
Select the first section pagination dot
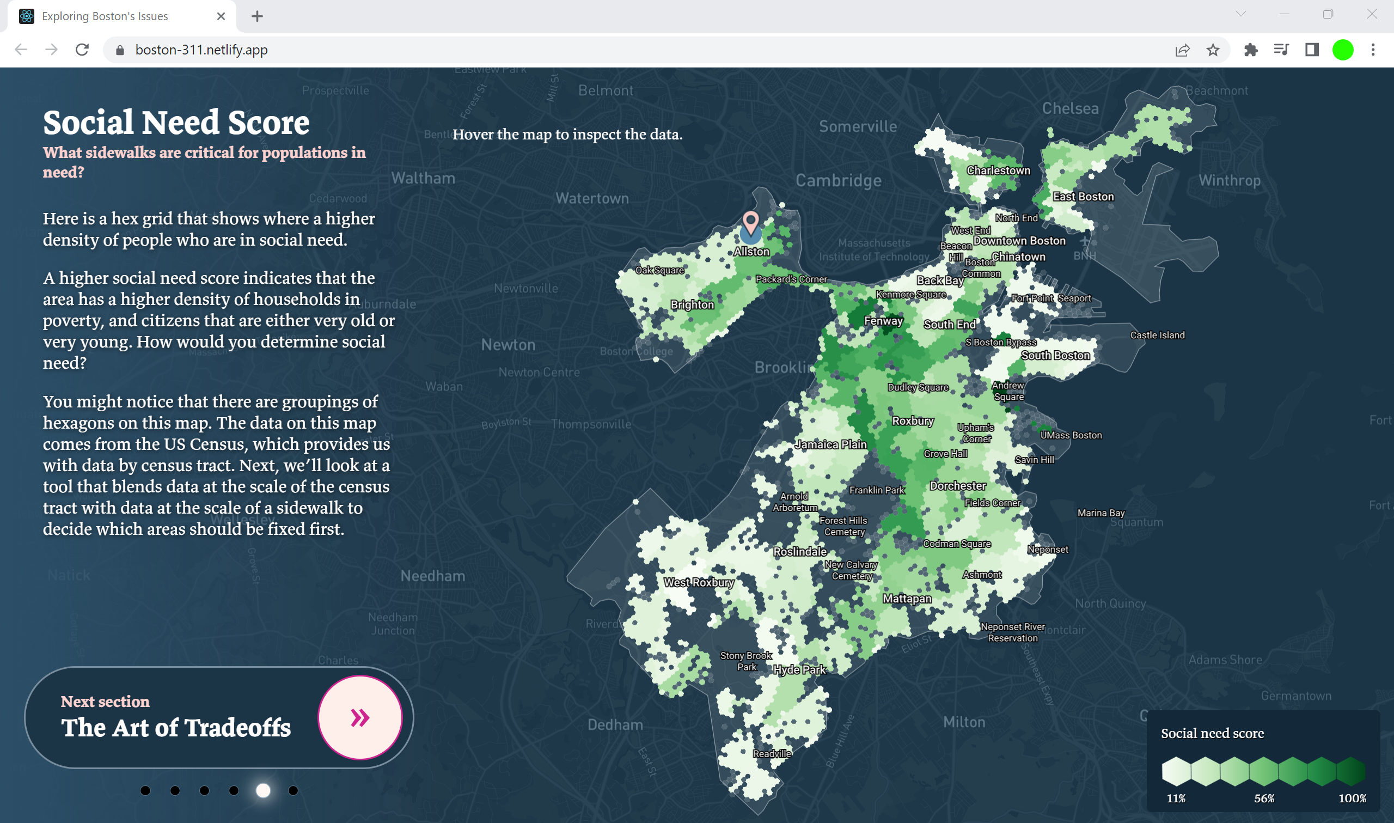(145, 790)
